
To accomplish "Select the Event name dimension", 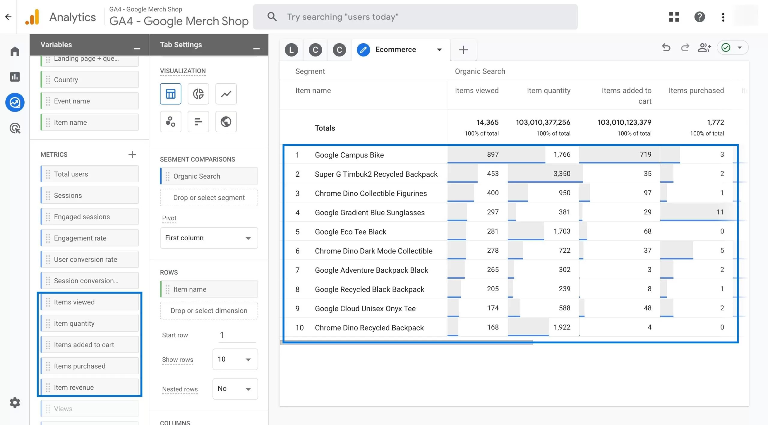I will coord(89,101).
